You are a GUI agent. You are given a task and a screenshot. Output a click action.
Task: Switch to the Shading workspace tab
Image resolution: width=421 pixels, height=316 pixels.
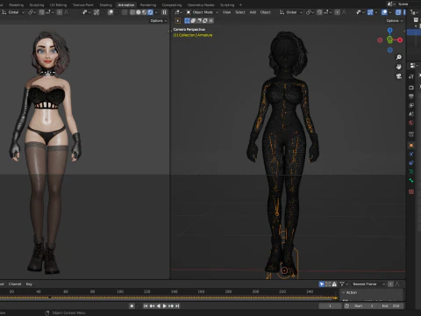click(105, 5)
